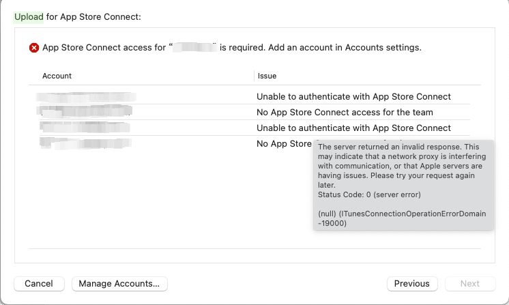This screenshot has height=305, width=509.
Task: Click the 'Upload for App Store Connect:' heading
Action: click(78, 17)
